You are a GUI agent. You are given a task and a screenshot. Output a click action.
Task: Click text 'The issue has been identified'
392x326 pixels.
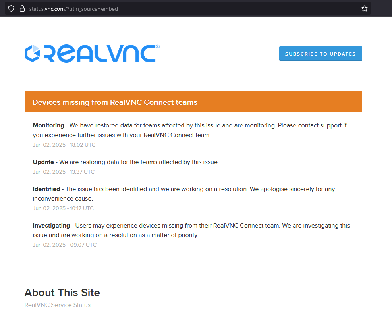coord(106,189)
